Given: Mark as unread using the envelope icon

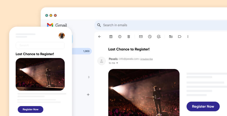Looking at the screenshot, I should [x=141, y=37].
